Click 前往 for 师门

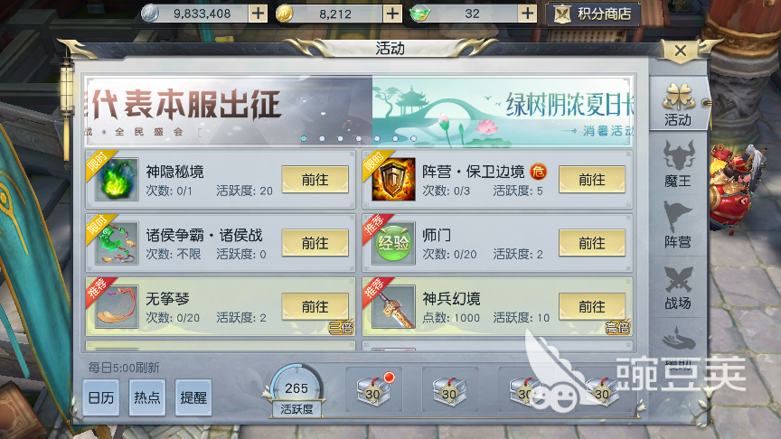click(x=592, y=243)
